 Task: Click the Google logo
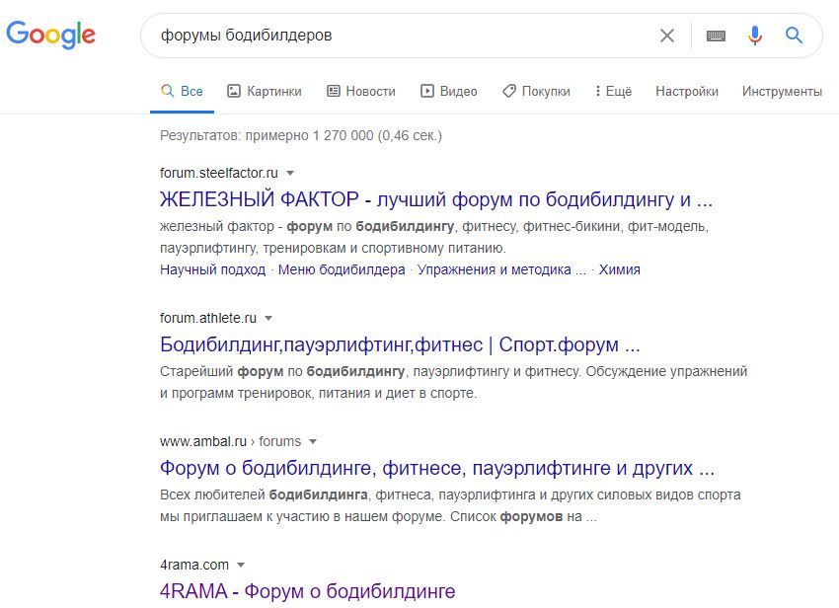pyautogui.click(x=51, y=36)
